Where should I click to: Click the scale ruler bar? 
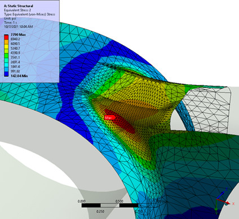(x=119, y=205)
